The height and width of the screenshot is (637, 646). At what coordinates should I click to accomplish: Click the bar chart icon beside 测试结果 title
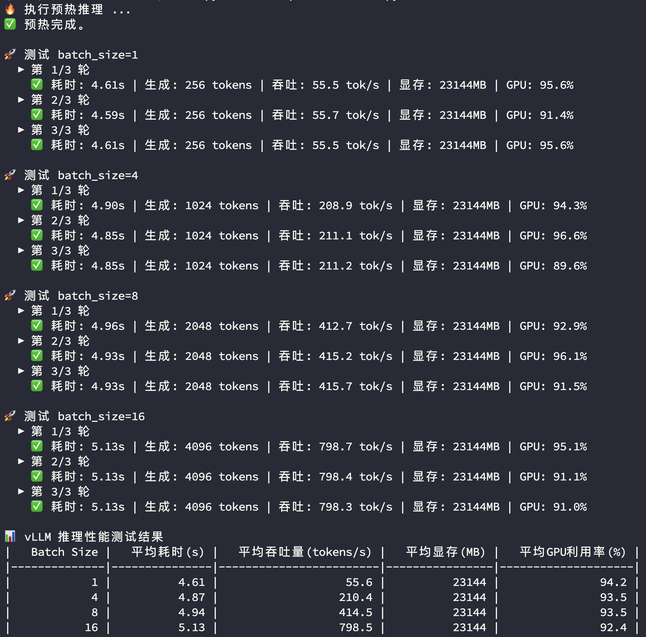point(9,536)
